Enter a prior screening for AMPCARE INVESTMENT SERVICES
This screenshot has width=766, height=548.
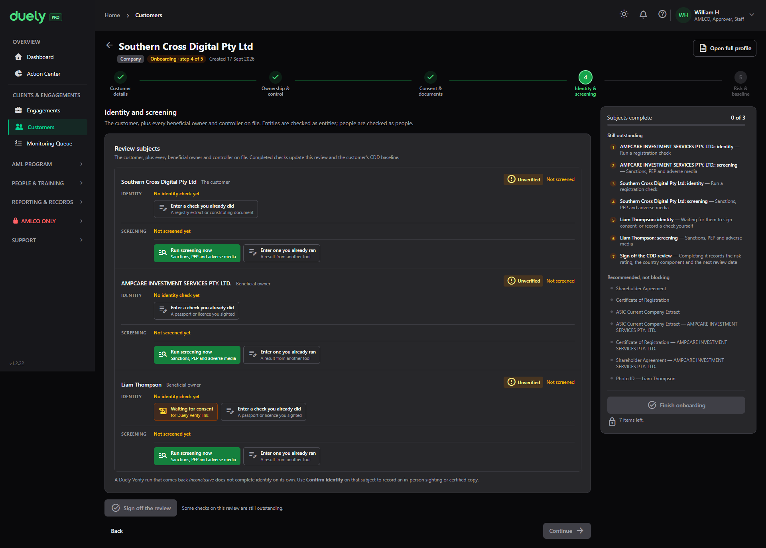[x=282, y=355]
